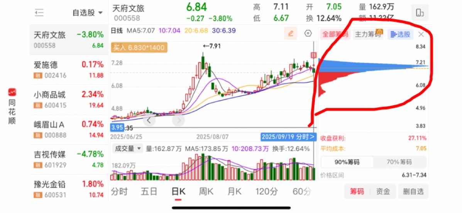
Task: Select the 主力筹码 tab
Action: pos(368,34)
